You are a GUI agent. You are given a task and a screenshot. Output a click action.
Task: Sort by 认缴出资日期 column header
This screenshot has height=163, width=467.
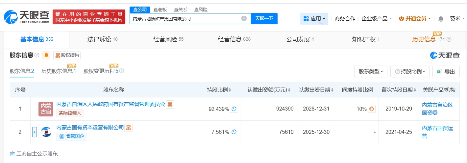(316, 90)
